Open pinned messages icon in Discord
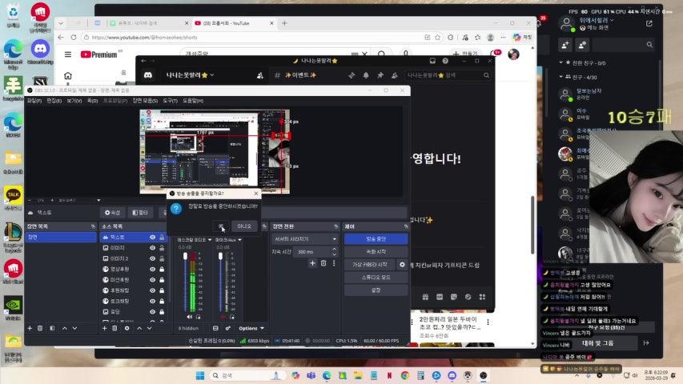 380,75
